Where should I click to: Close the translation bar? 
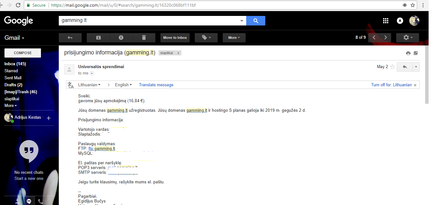[415, 85]
